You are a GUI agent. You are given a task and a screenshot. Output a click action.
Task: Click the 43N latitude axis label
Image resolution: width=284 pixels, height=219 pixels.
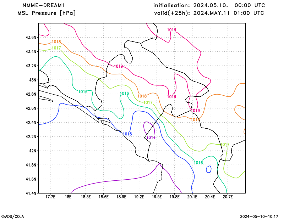33,80
